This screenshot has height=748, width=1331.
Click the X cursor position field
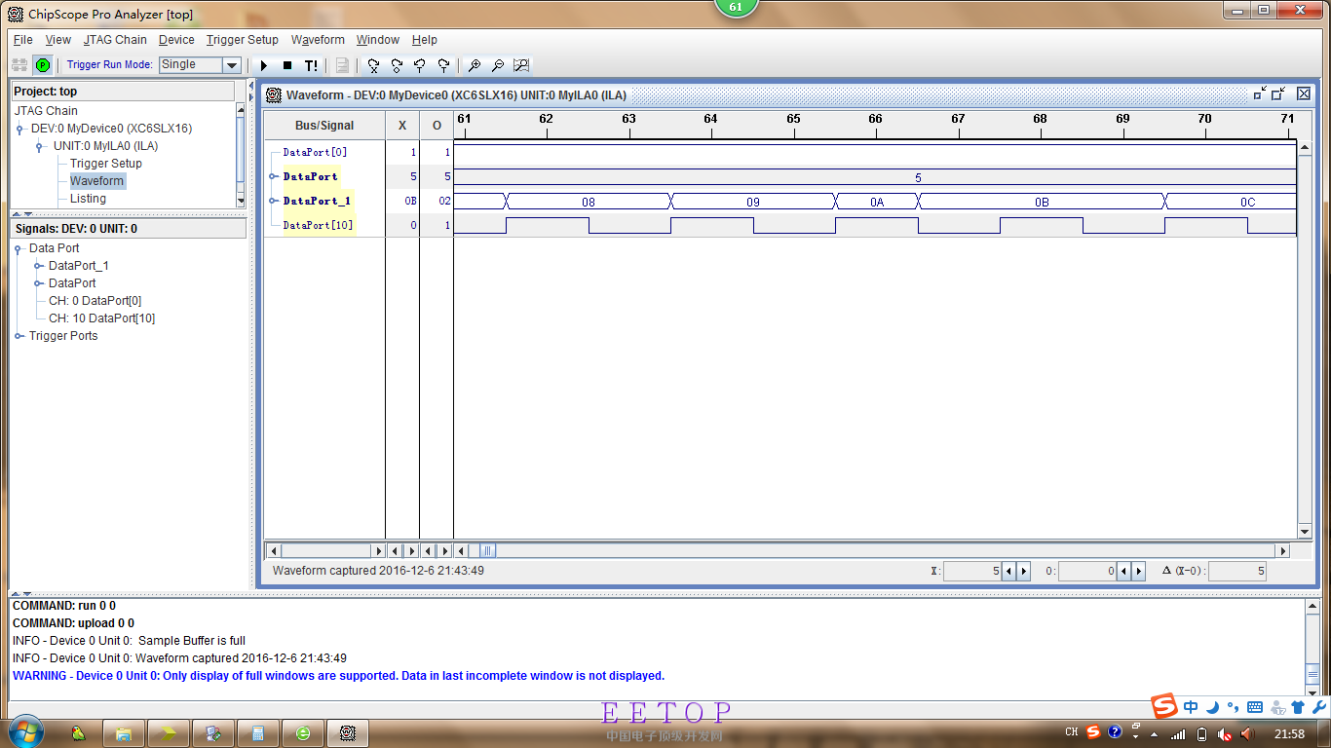click(x=972, y=572)
